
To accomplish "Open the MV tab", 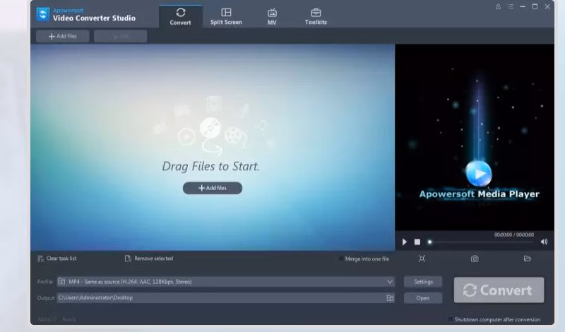I will (272, 16).
